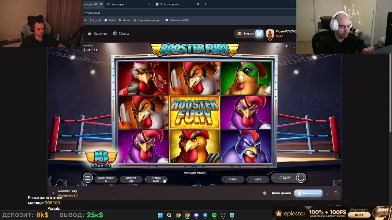Switch to the Колесо фортуны tab
This screenshot has height=220, width=392.
click(x=177, y=4)
